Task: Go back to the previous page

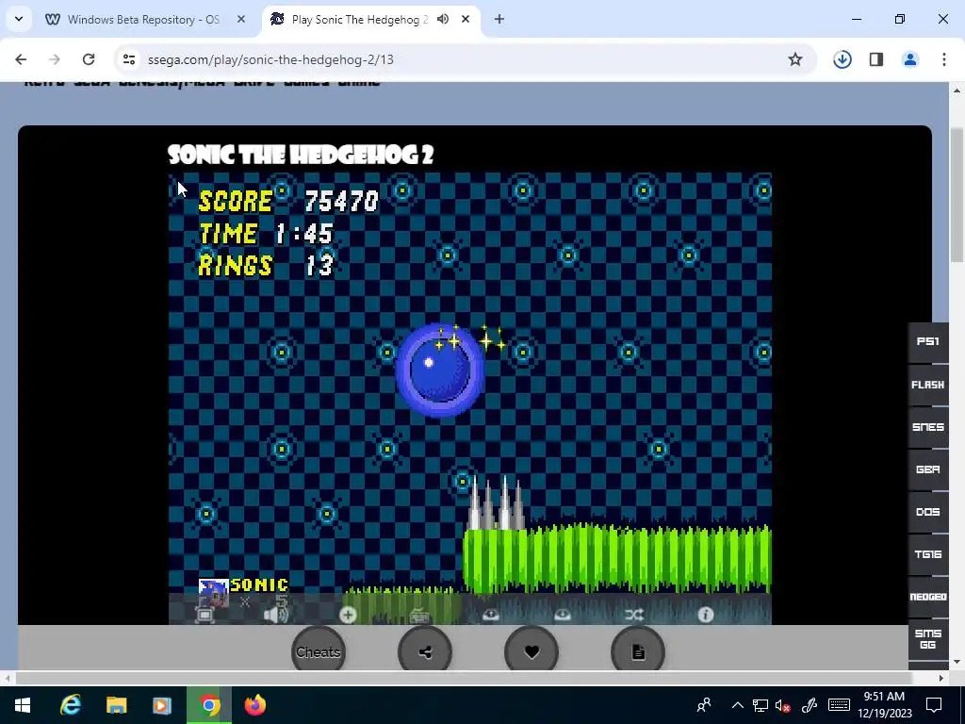Action: (21, 59)
